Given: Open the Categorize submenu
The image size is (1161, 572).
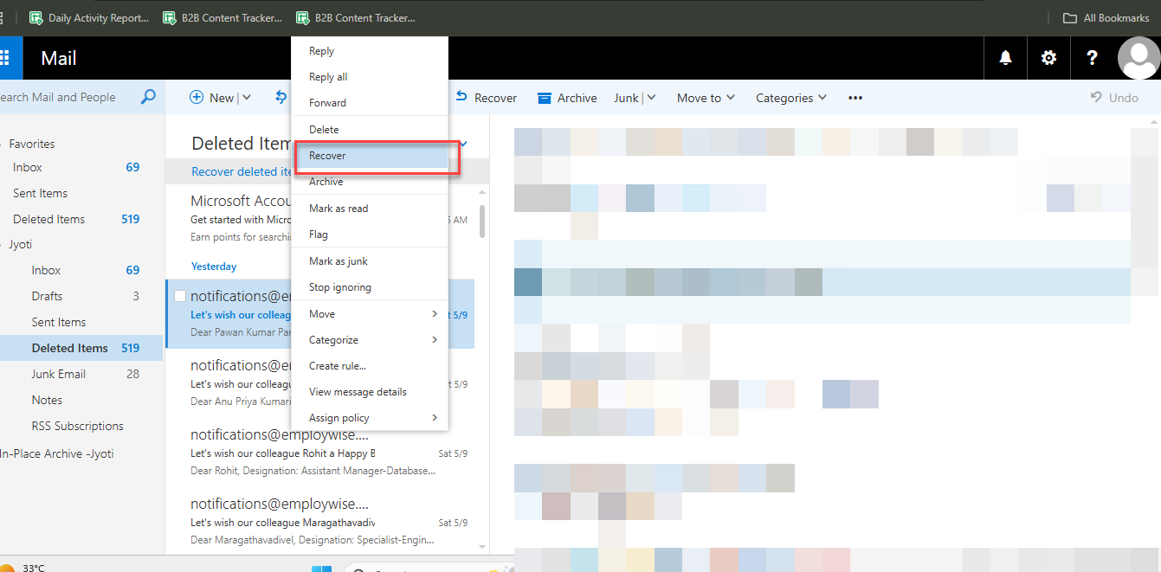Looking at the screenshot, I should click(370, 339).
